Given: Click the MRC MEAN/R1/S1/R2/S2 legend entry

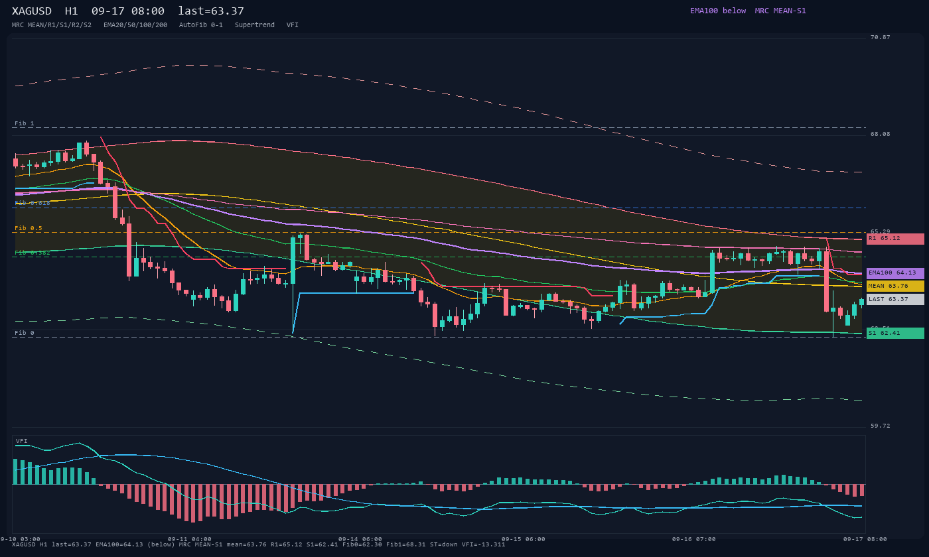Looking at the screenshot, I should pyautogui.click(x=52, y=25).
